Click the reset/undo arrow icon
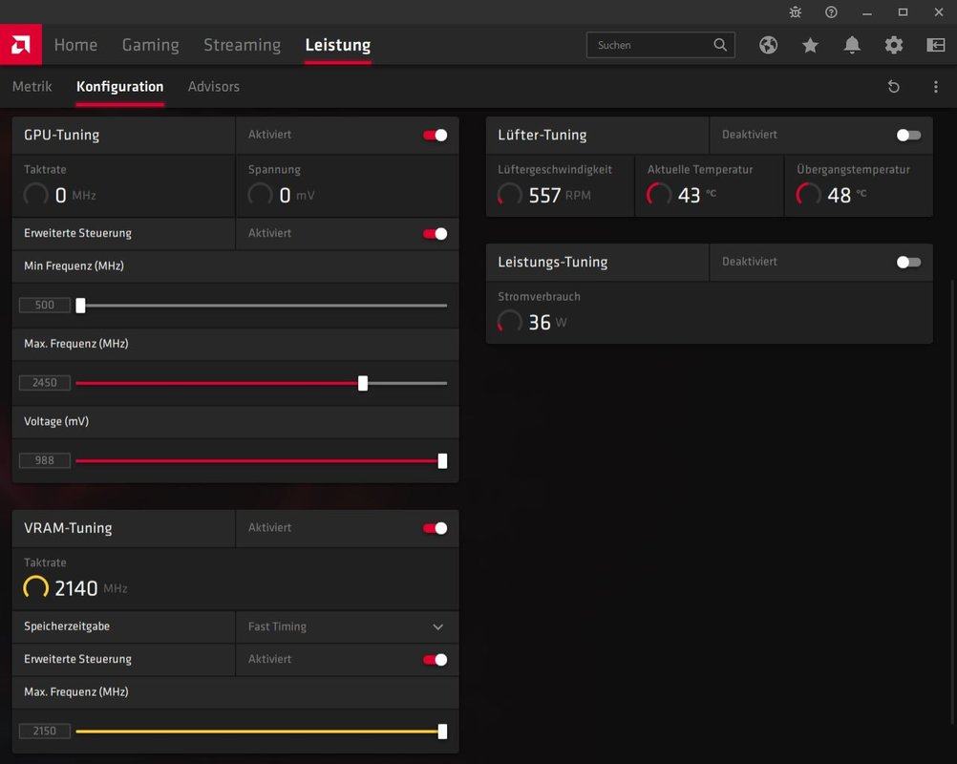Viewport: 957px width, 764px height. [894, 87]
